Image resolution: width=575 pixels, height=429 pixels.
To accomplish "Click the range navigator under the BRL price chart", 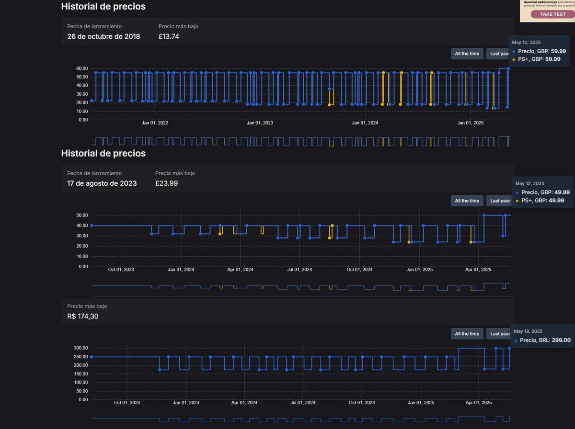I will pos(301,419).
